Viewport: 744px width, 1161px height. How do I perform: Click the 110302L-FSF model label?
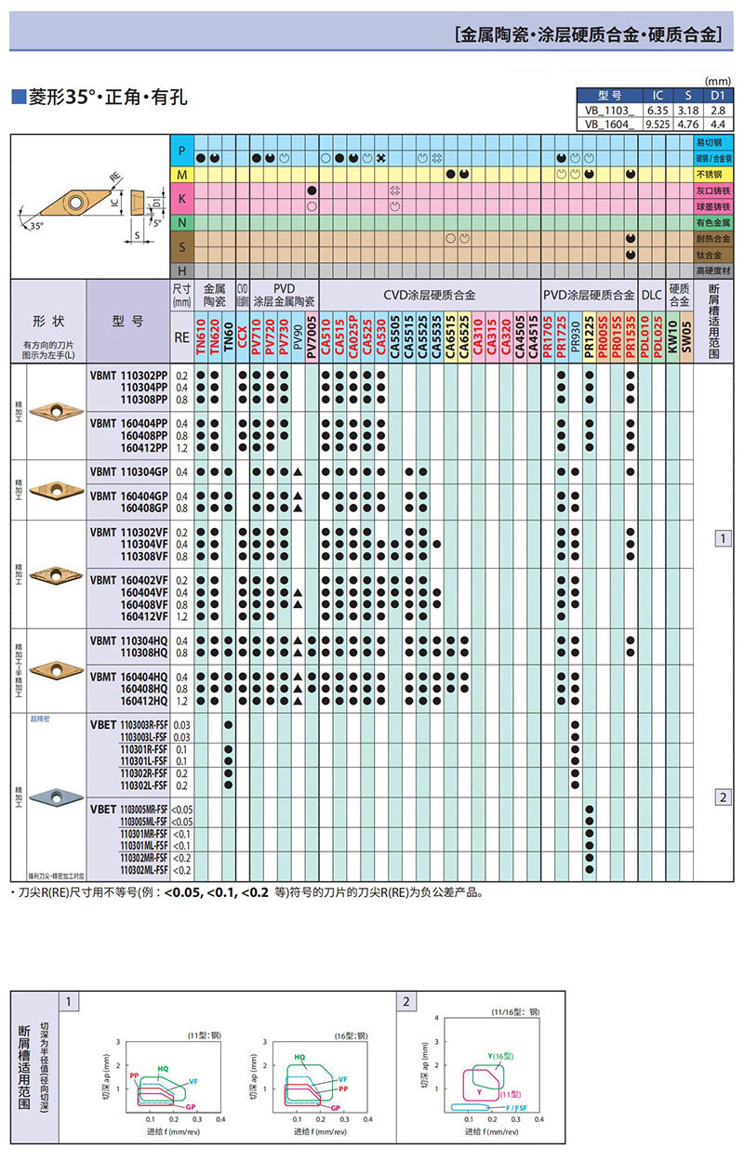pyautogui.click(x=144, y=785)
